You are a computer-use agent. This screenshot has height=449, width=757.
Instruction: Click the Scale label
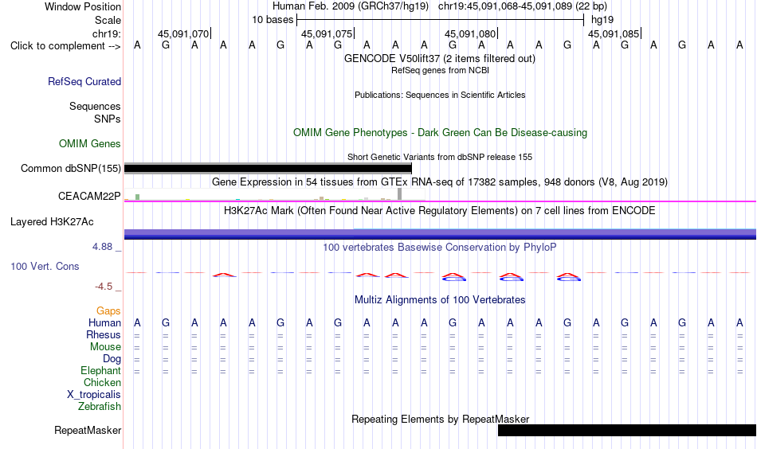coord(108,20)
